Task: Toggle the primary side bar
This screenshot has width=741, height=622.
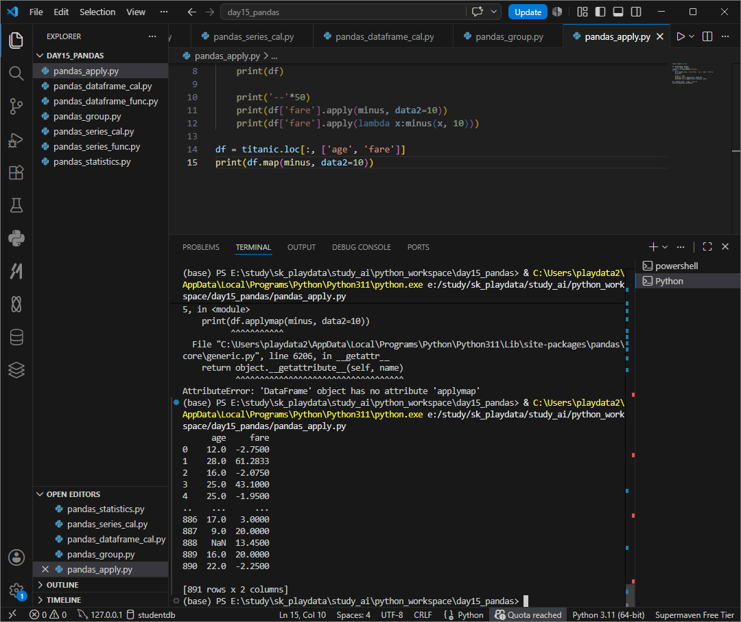Action: (x=600, y=12)
